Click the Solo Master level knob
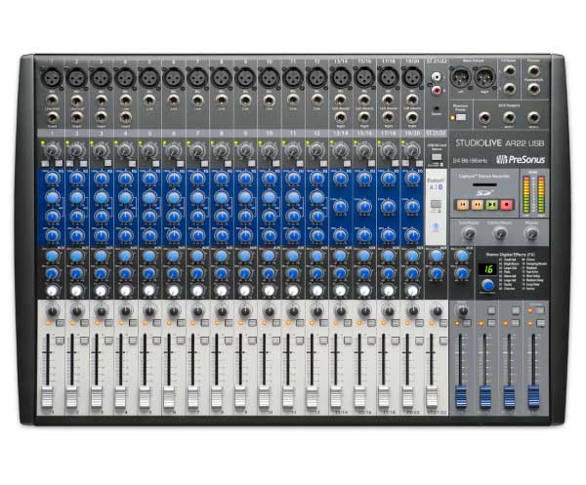This screenshot has width=586, height=485. (x=469, y=234)
